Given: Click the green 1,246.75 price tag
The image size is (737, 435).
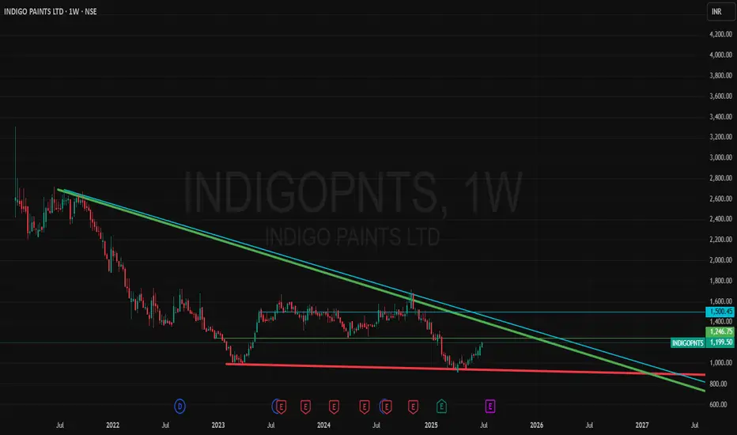Looking at the screenshot, I should [x=720, y=331].
